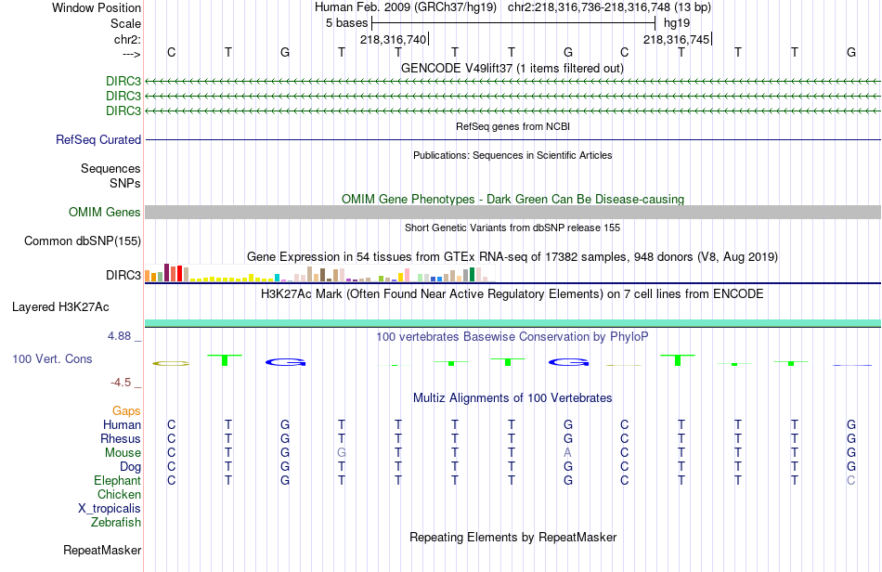Click the RefSeq Curated track label
This screenshot has height=572, width=882.
(98, 139)
